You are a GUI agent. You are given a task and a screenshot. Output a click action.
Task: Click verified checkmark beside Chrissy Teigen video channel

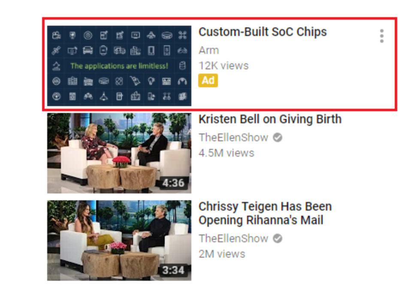tap(277, 238)
